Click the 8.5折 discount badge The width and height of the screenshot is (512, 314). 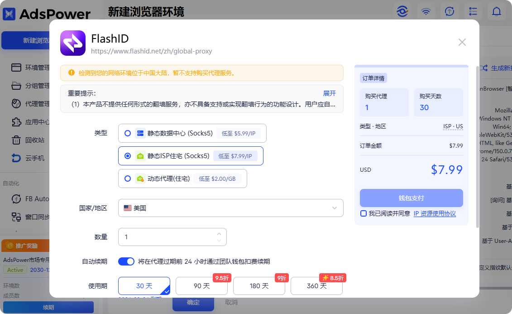click(x=333, y=278)
